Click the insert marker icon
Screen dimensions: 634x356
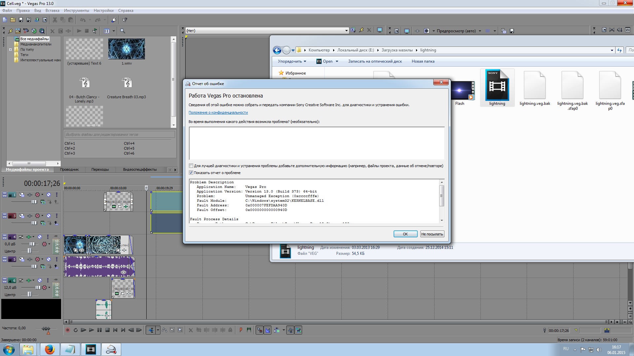pos(241,330)
